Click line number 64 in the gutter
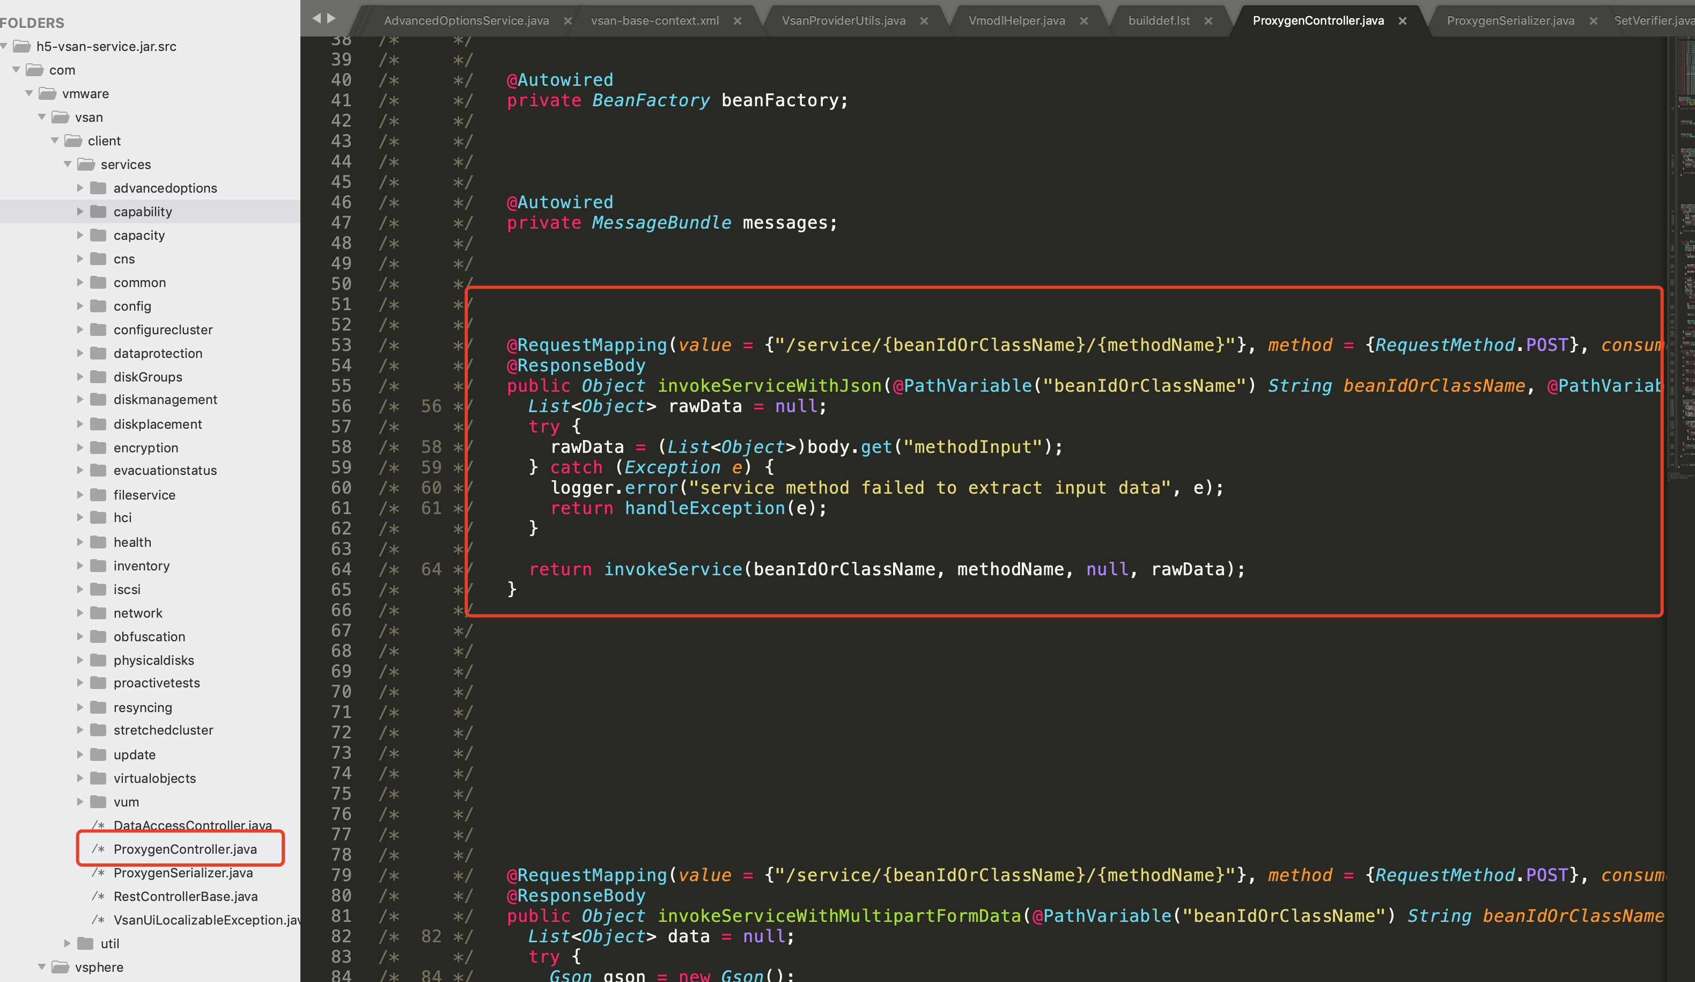The width and height of the screenshot is (1695, 982). pyautogui.click(x=341, y=569)
